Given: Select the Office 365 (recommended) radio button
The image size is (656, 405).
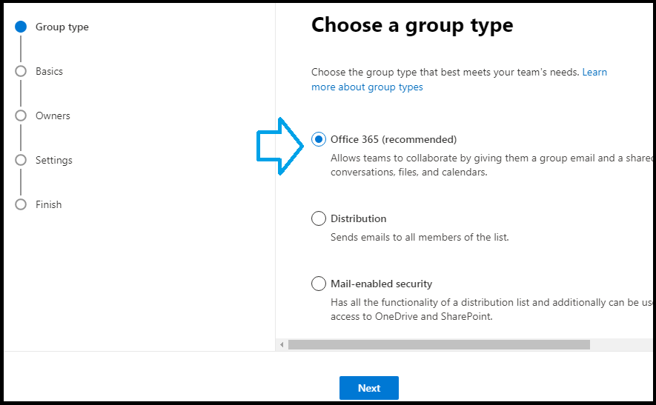Looking at the screenshot, I should point(319,139).
